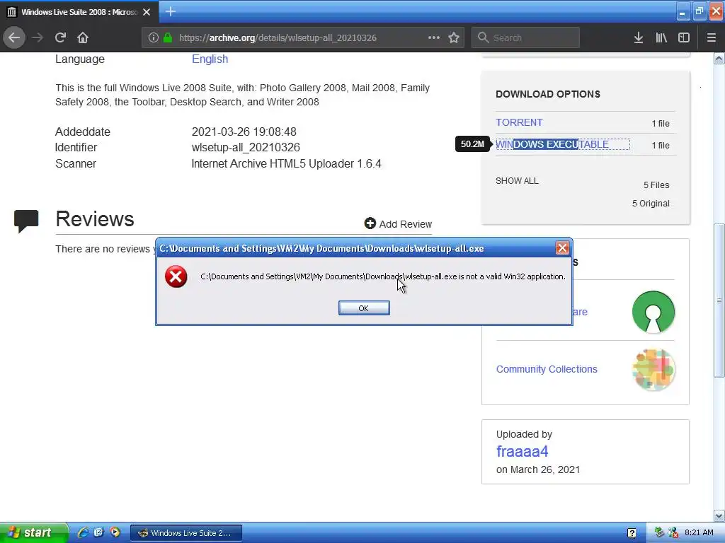Click the second Quick Launch browser icon
This screenshot has width=725, height=543.
click(98, 532)
